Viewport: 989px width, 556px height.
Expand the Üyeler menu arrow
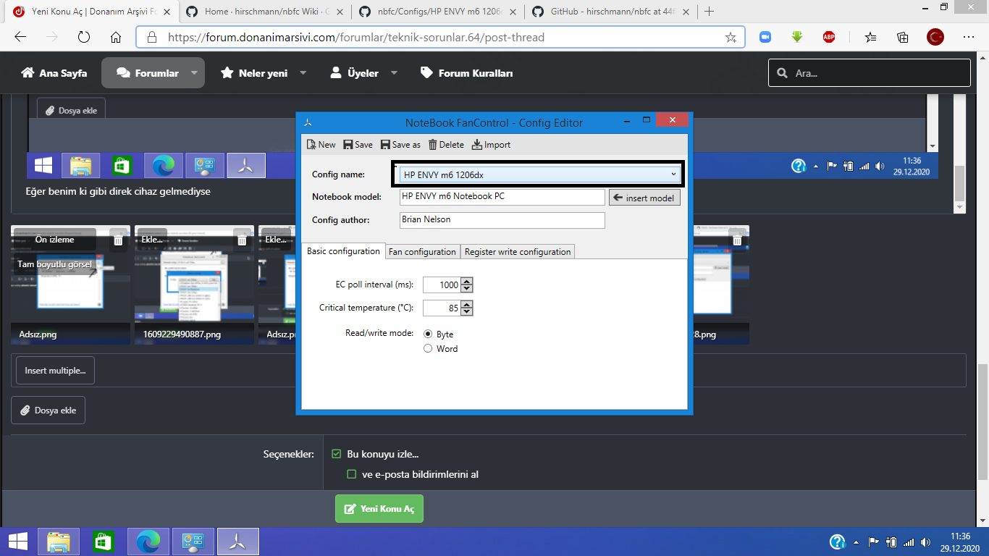pos(394,73)
